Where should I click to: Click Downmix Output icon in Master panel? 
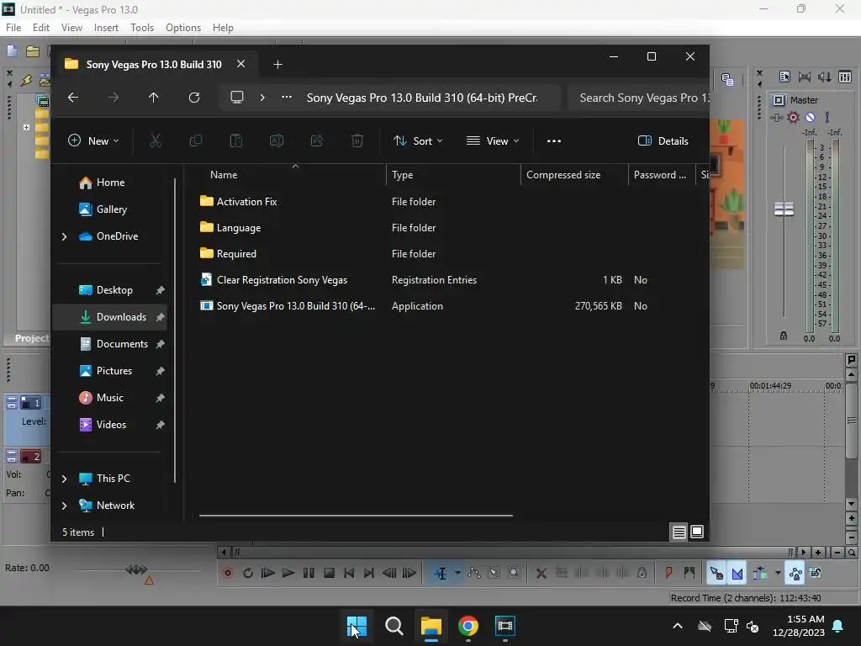(x=805, y=77)
